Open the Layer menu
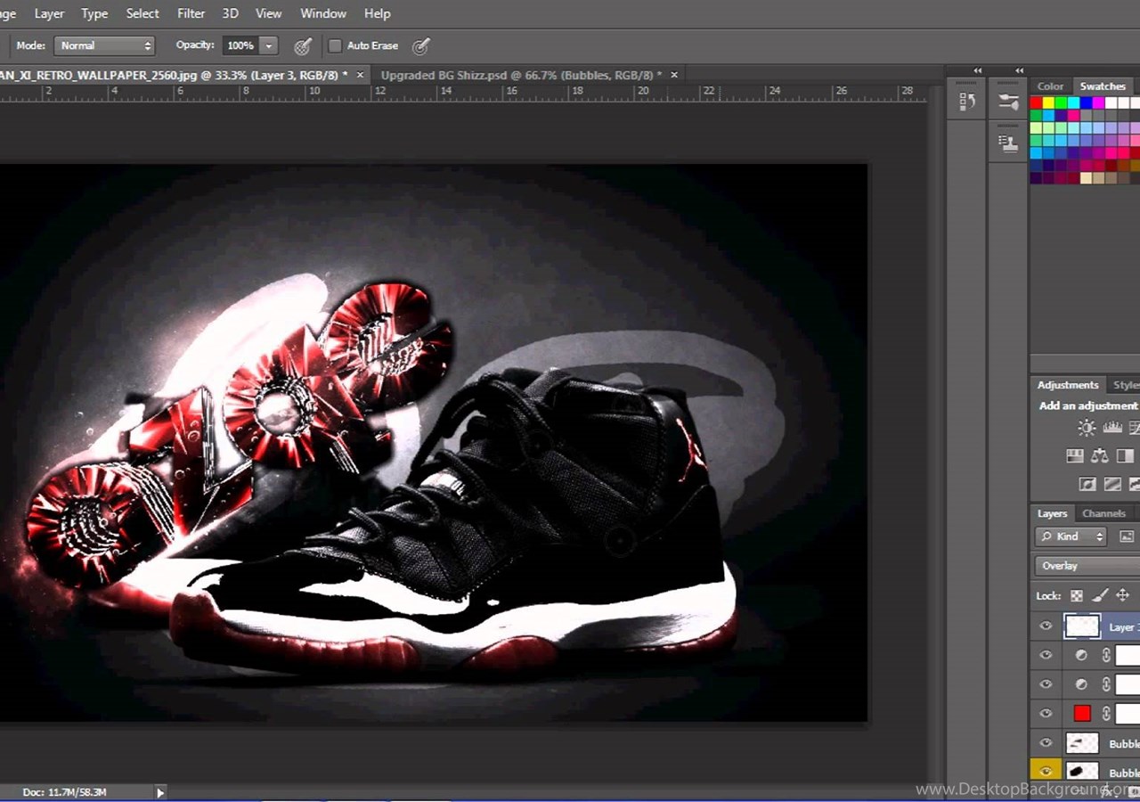The height and width of the screenshot is (802, 1140). click(x=49, y=13)
